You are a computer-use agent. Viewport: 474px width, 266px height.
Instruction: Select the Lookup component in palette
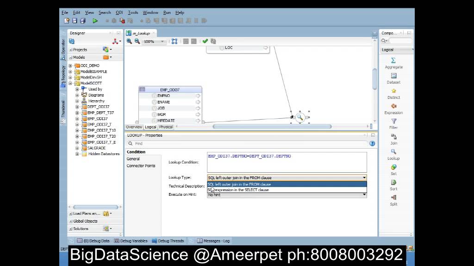pyautogui.click(x=393, y=155)
